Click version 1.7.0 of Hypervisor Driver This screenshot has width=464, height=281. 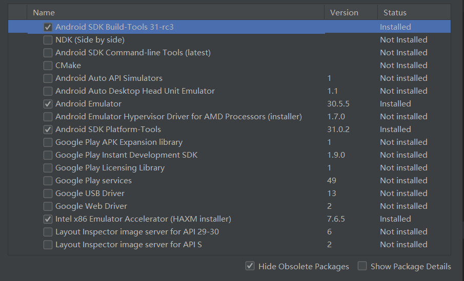pyautogui.click(x=336, y=116)
